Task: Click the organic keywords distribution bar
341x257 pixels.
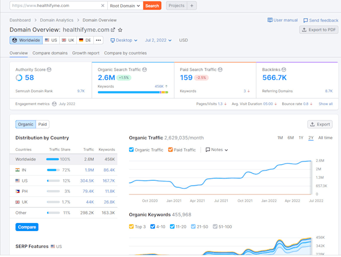Action: pos(133,92)
